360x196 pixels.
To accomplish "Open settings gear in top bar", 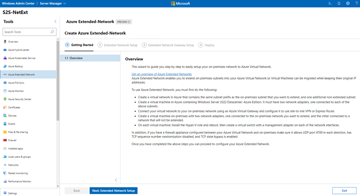I will click(348, 3).
